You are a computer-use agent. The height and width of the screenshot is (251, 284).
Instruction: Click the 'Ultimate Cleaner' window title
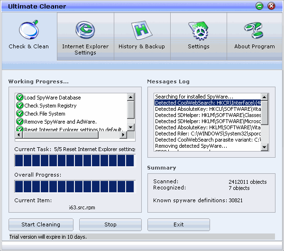(37, 6)
